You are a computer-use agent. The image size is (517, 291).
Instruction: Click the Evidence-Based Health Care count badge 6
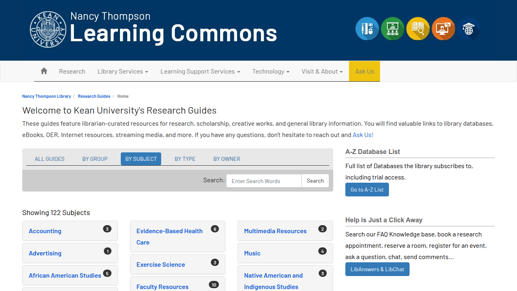(x=215, y=229)
